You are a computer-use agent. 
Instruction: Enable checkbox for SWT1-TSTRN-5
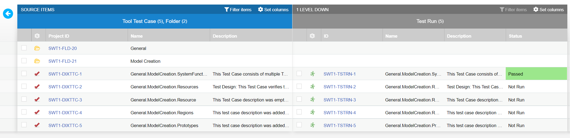coord(299,125)
